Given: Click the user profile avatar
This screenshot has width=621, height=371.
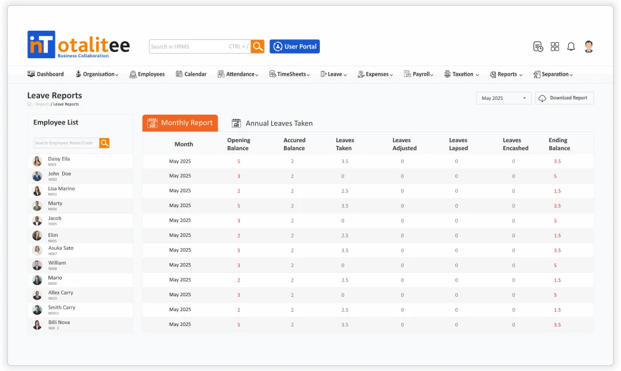Looking at the screenshot, I should pyautogui.click(x=589, y=47).
